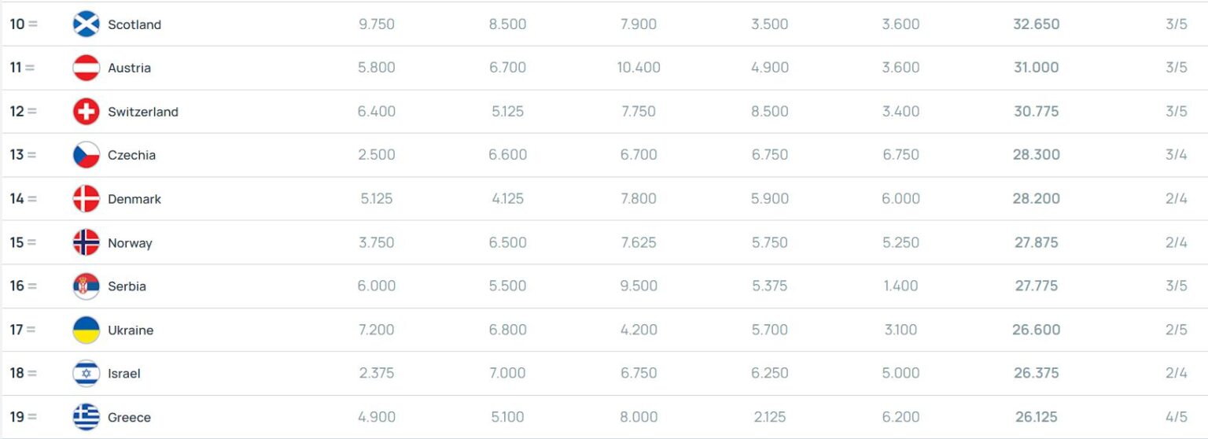The height and width of the screenshot is (439, 1208).
Task: Click Denmark's clubs count 2/4
Action: (1176, 199)
